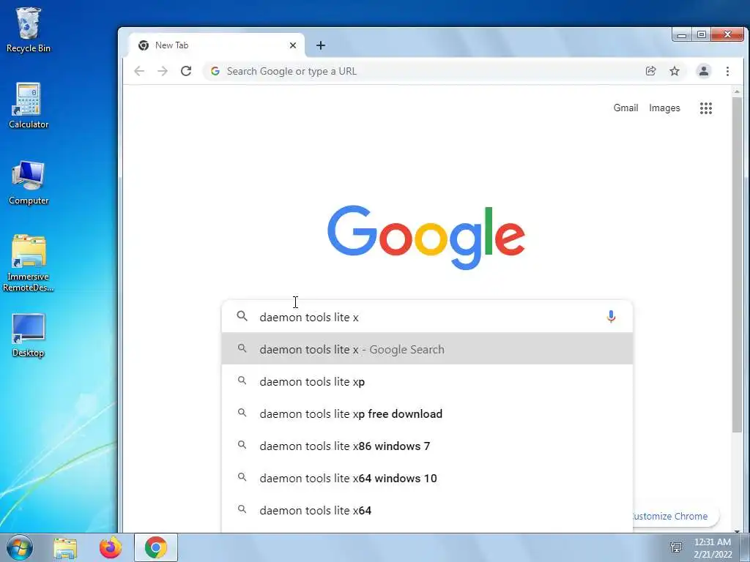Image resolution: width=750 pixels, height=562 pixels.
Task: Focus the address bar 'Search Google or type a URL'
Action: [x=424, y=71]
